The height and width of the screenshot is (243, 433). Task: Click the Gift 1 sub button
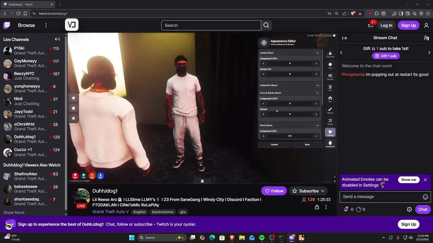[x=386, y=56]
